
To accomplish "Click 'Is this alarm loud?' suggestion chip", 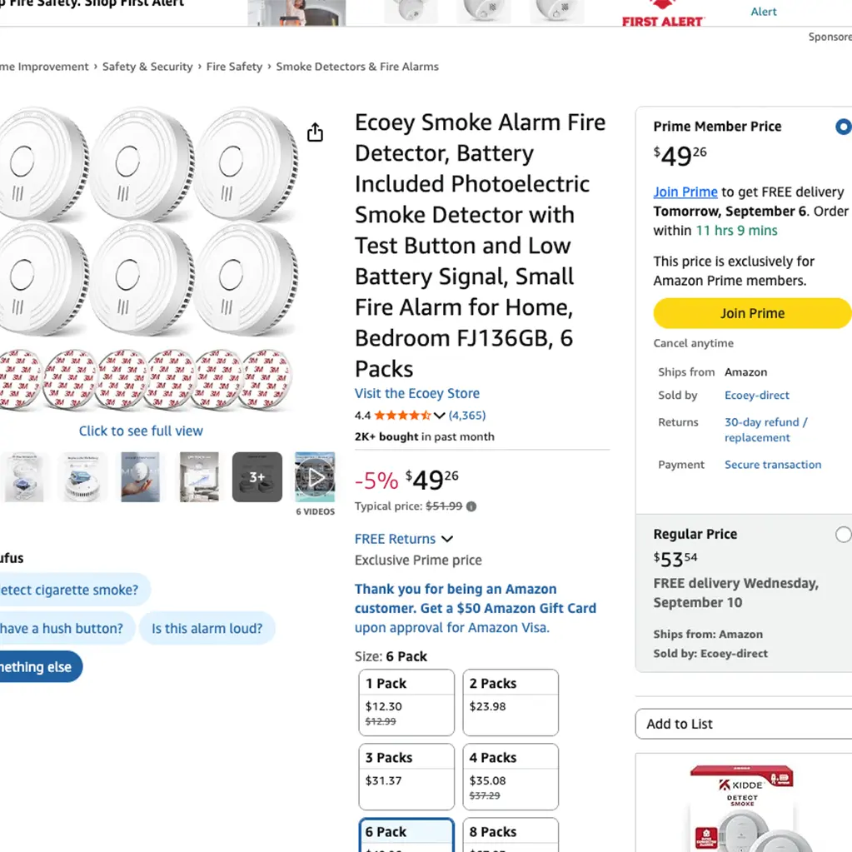I will [207, 629].
